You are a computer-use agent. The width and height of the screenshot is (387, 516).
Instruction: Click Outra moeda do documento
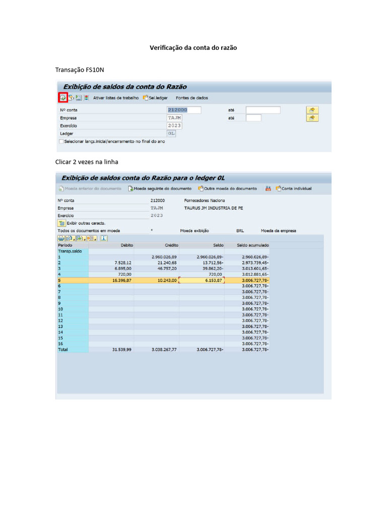click(228, 188)
